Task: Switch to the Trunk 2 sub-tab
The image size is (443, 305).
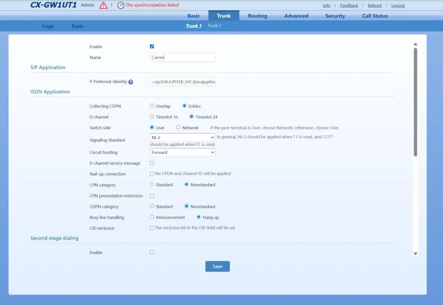Action: click(x=214, y=26)
